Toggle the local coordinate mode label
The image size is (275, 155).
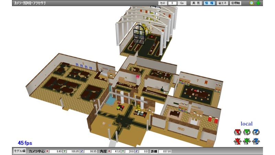pyautogui.click(x=246, y=124)
